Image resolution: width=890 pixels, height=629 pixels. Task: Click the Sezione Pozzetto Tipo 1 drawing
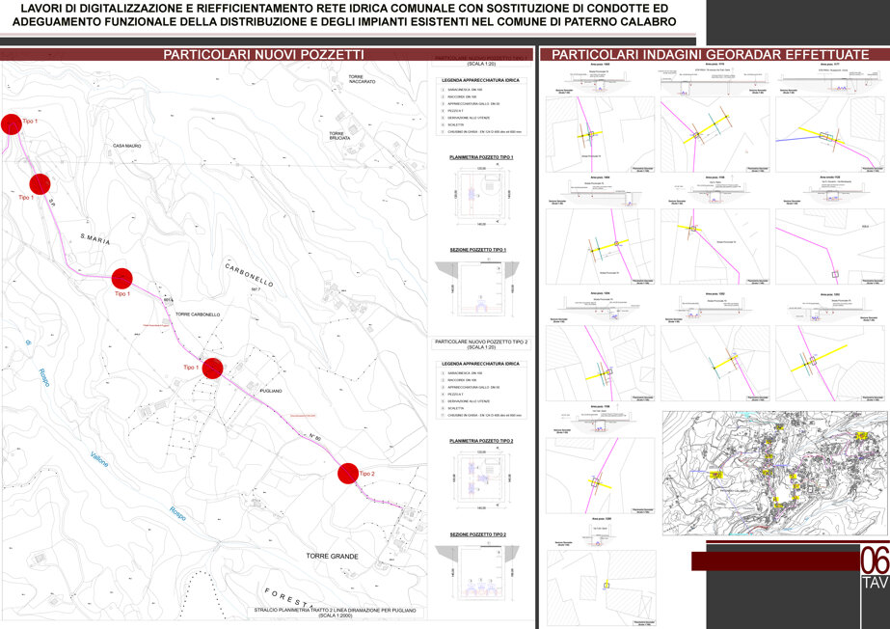click(477, 289)
